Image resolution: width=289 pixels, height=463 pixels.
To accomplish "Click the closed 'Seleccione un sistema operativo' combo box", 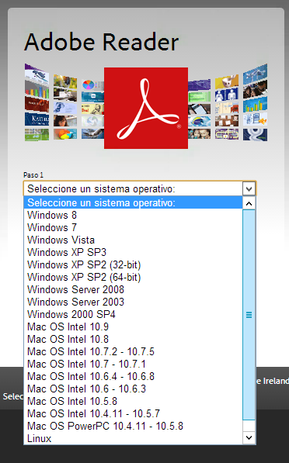I will (140, 188).
